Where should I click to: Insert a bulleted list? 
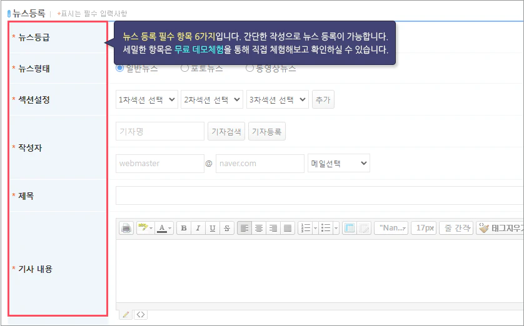pyautogui.click(x=326, y=228)
